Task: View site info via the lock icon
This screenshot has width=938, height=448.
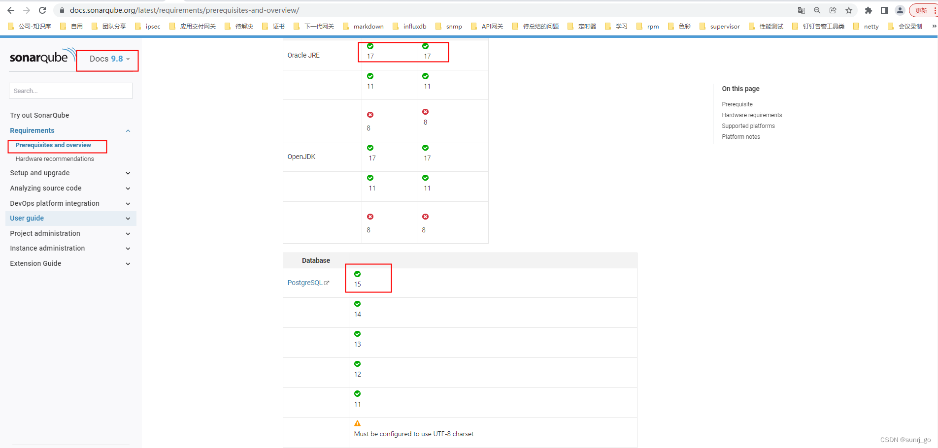Action: 62,10
